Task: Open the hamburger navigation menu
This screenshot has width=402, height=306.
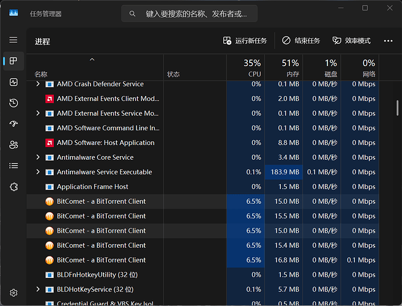Action: [13, 40]
